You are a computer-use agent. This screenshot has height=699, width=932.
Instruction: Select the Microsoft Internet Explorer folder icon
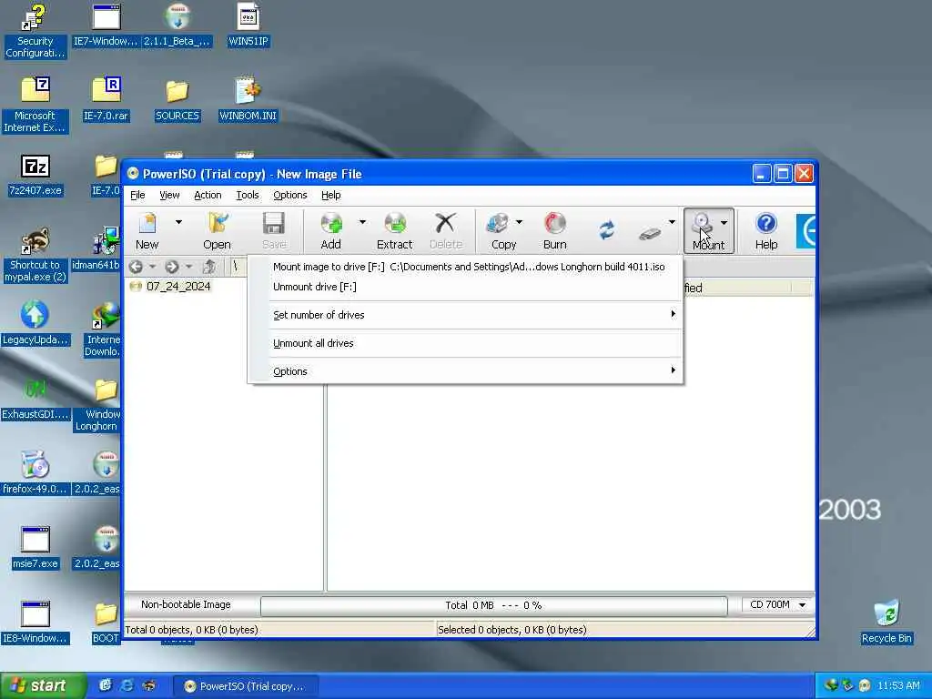tap(35, 106)
